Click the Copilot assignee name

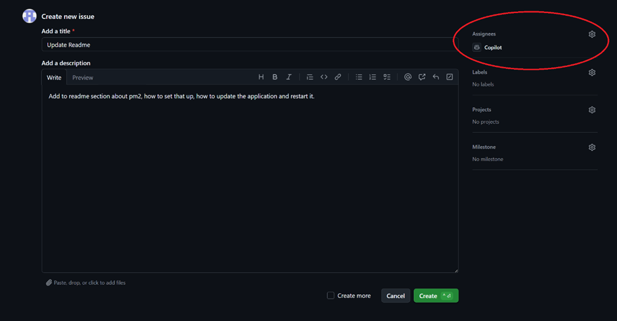pos(493,47)
